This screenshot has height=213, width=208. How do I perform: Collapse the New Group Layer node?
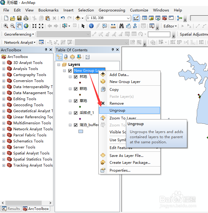[x=64, y=71]
